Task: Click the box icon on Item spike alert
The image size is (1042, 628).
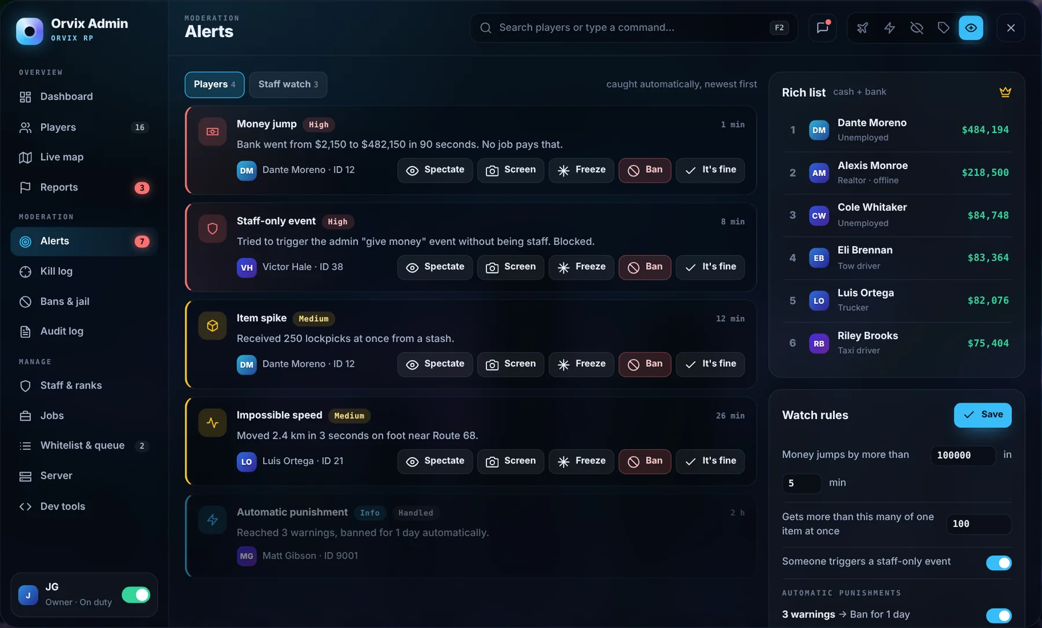Action: point(212,326)
